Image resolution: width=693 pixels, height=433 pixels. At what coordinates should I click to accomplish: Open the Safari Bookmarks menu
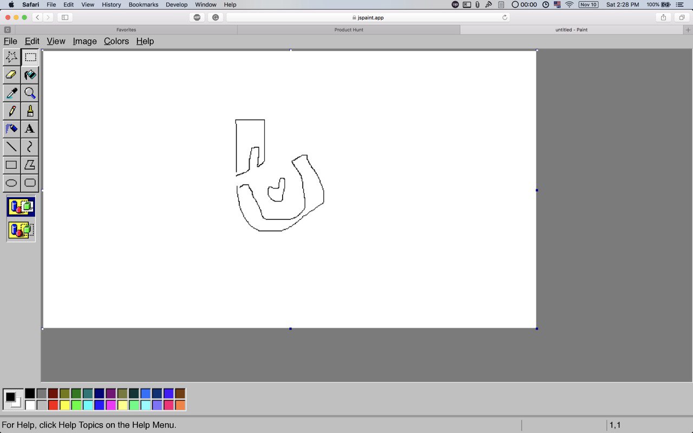click(143, 4)
